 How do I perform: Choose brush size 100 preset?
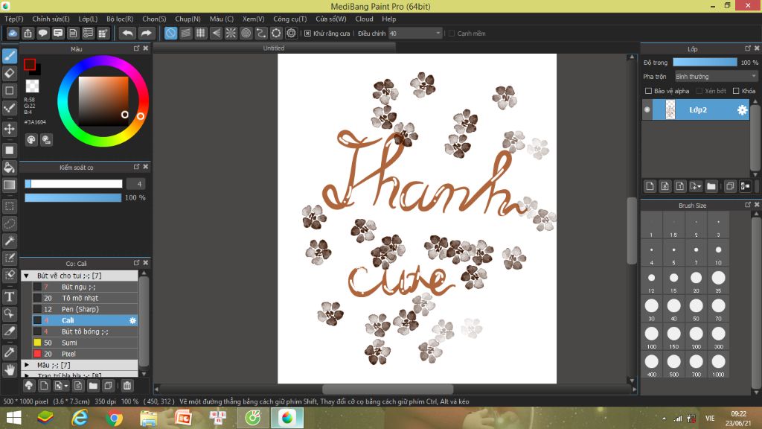pos(651,337)
